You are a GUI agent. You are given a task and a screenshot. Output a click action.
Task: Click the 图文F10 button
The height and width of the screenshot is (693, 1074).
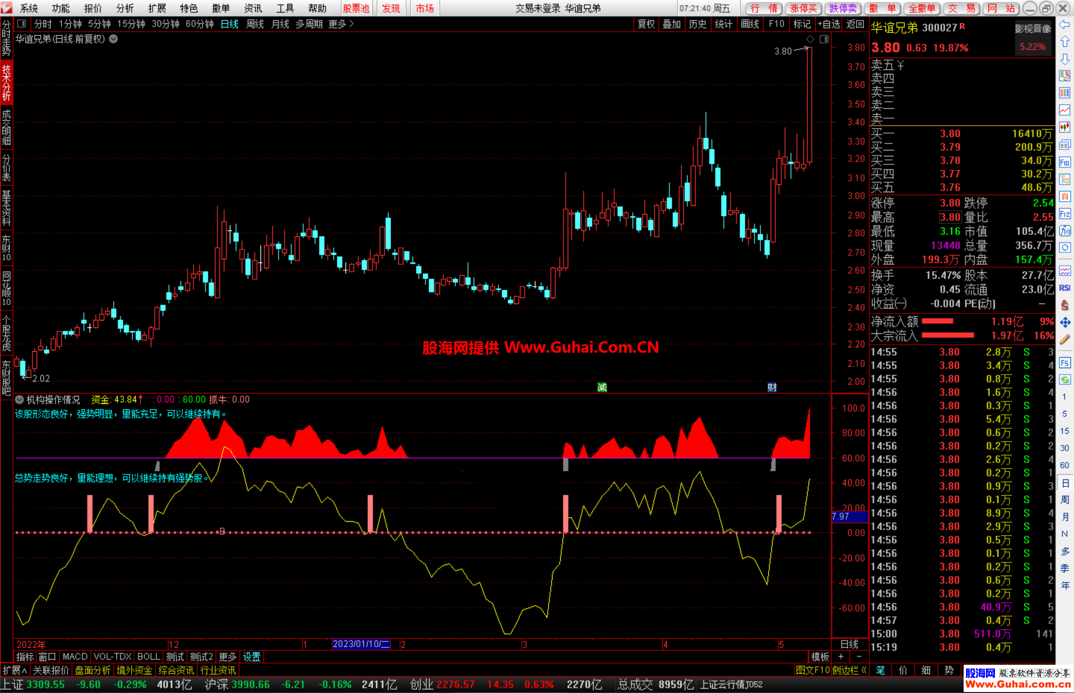pos(813,670)
